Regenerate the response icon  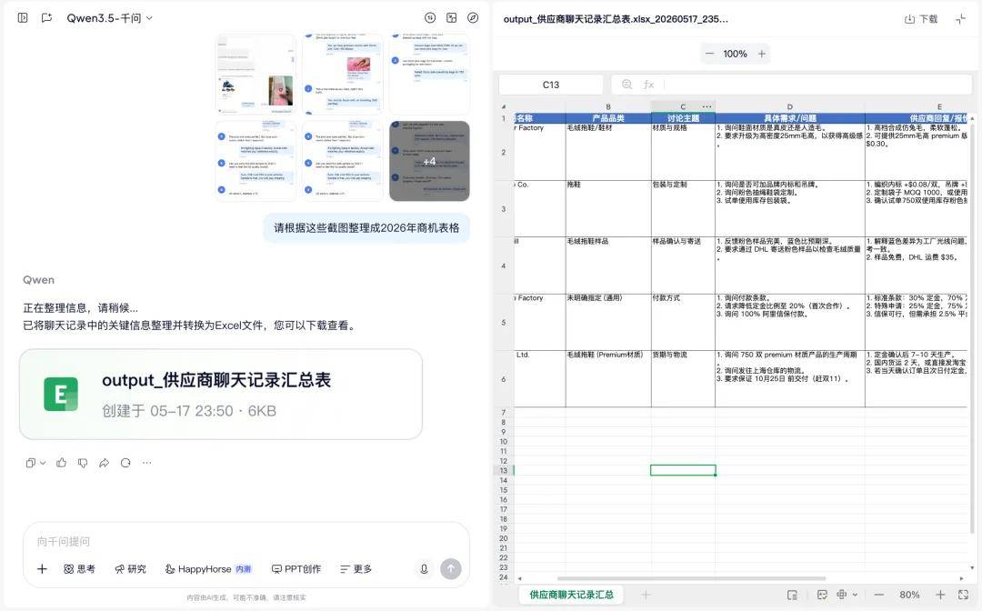pyautogui.click(x=125, y=463)
